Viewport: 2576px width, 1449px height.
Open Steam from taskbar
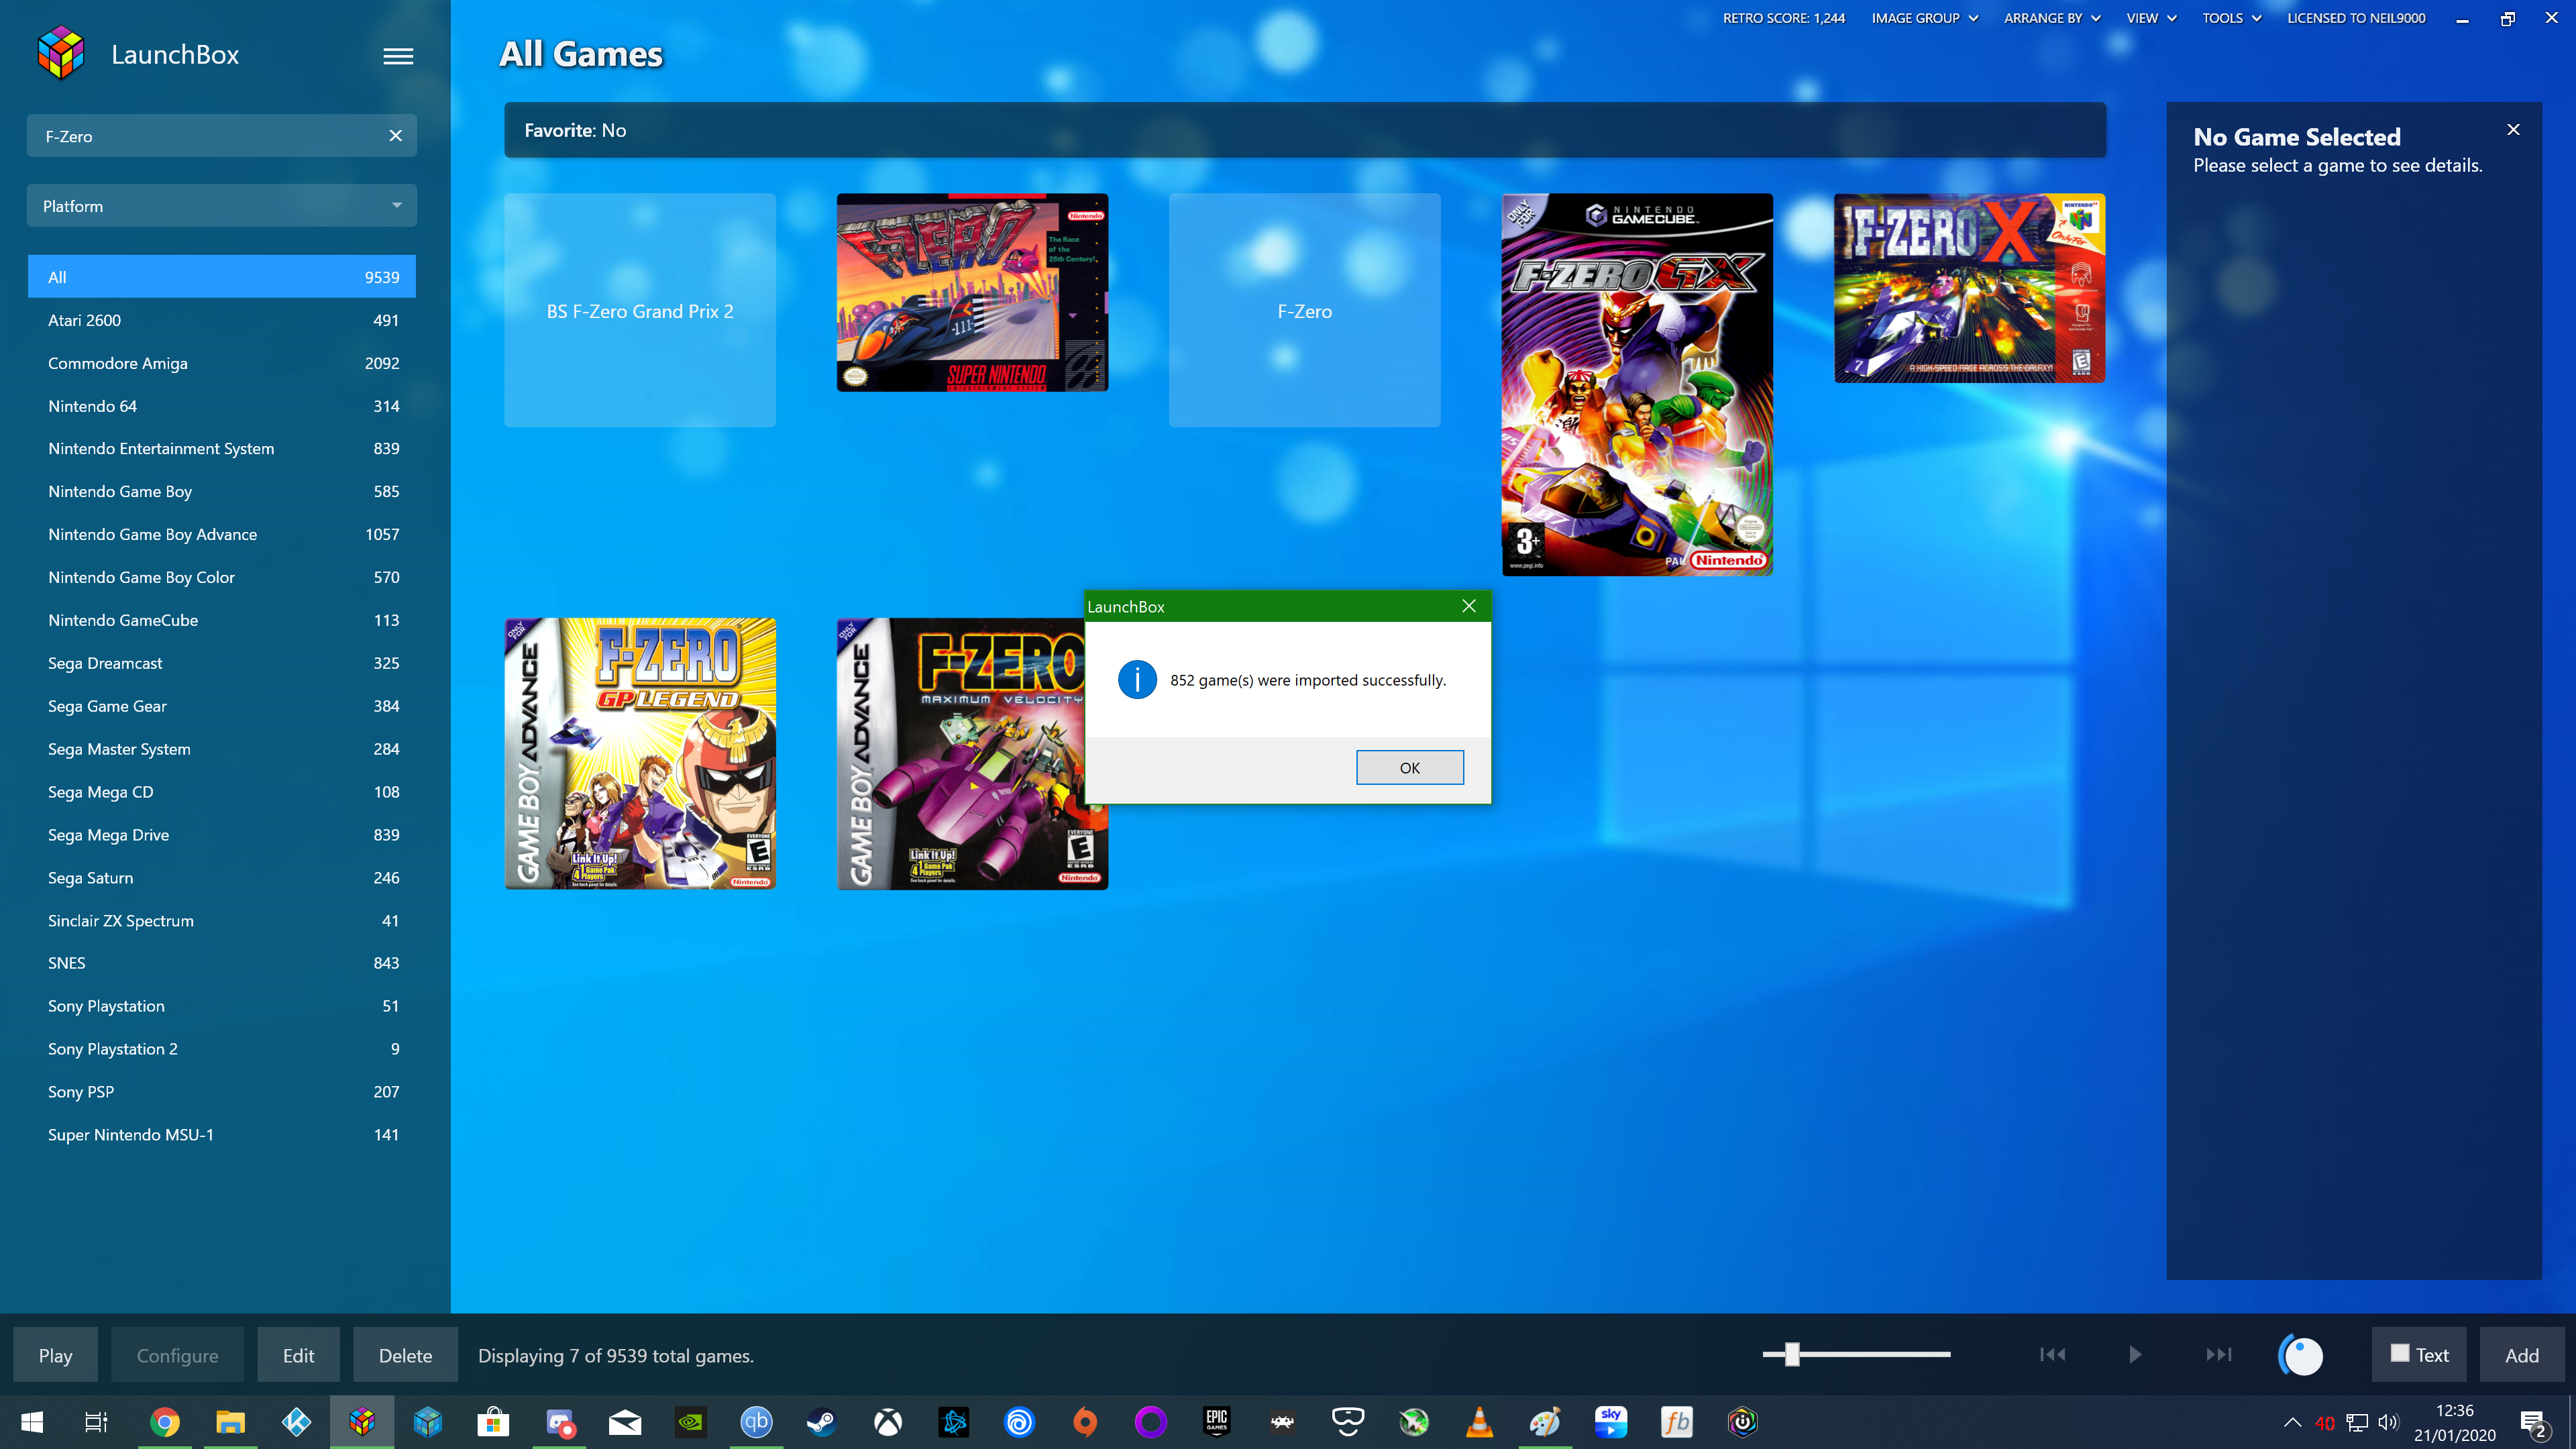(822, 1421)
